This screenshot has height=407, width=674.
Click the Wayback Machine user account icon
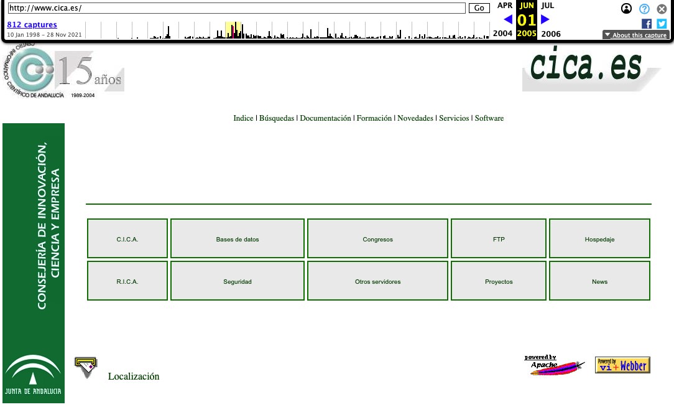(626, 9)
